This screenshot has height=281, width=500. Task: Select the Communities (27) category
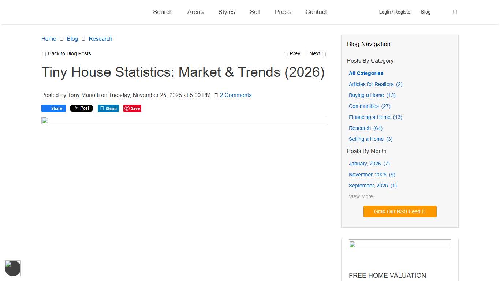(x=364, y=106)
